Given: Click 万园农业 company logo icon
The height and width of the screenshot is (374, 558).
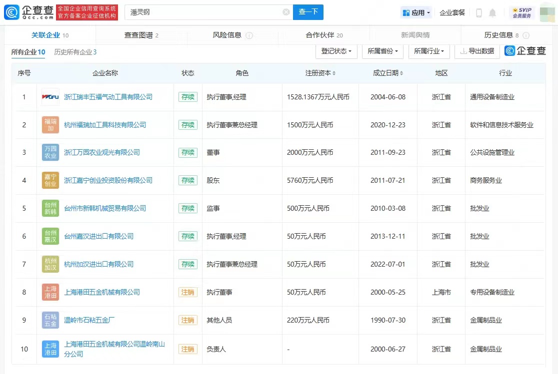Looking at the screenshot, I should click(50, 152).
